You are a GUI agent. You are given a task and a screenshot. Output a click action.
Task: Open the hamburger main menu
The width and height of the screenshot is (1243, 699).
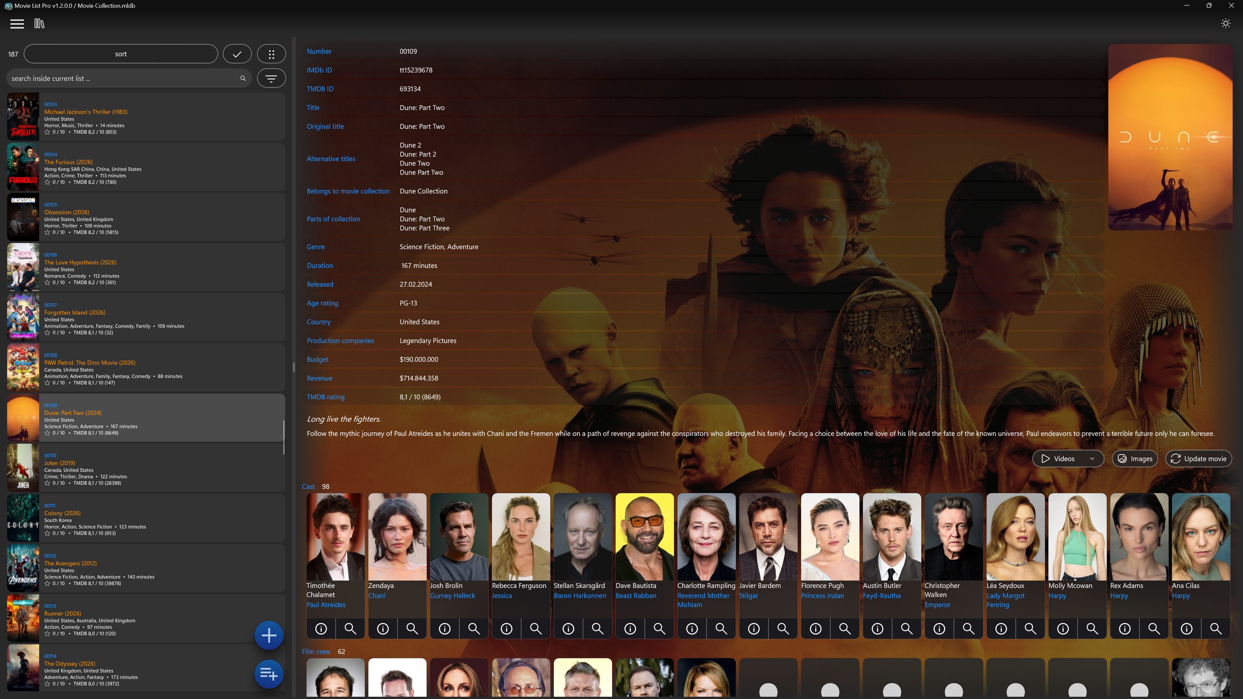pyautogui.click(x=17, y=24)
